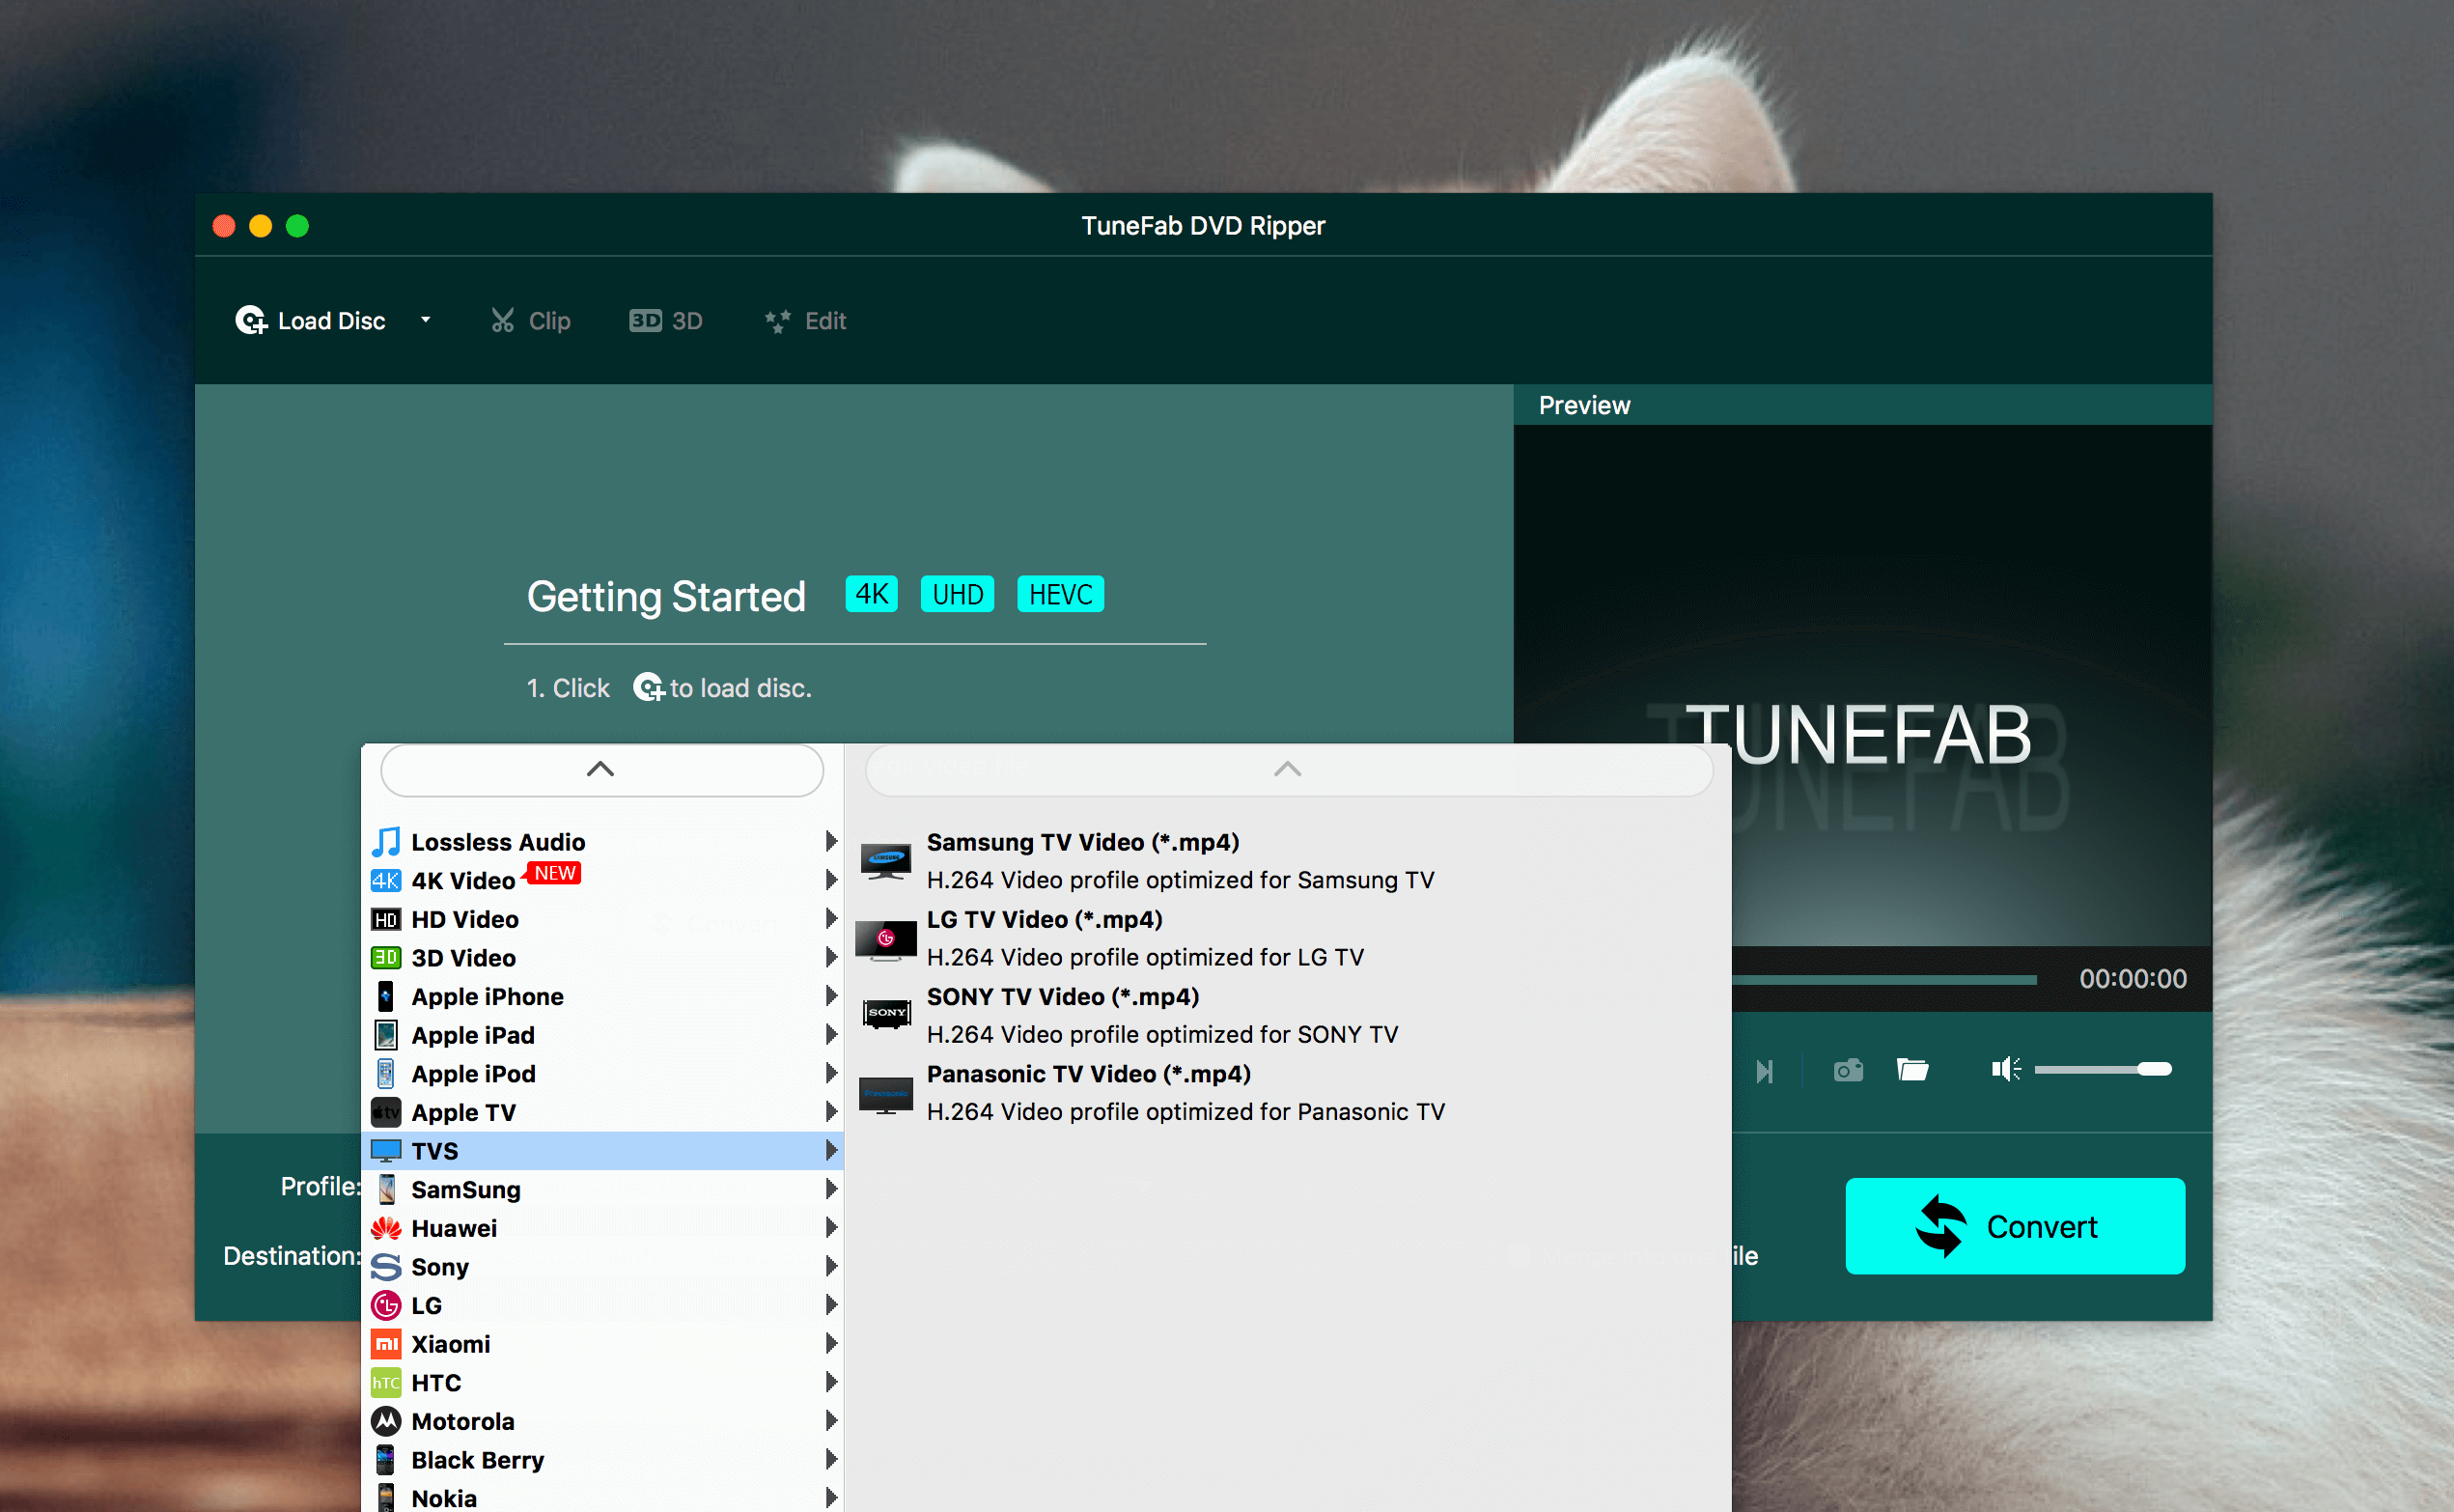Choose Panasonic TV Video (*.mp4) profile
The width and height of the screenshot is (2454, 1512).
(x=1288, y=1093)
